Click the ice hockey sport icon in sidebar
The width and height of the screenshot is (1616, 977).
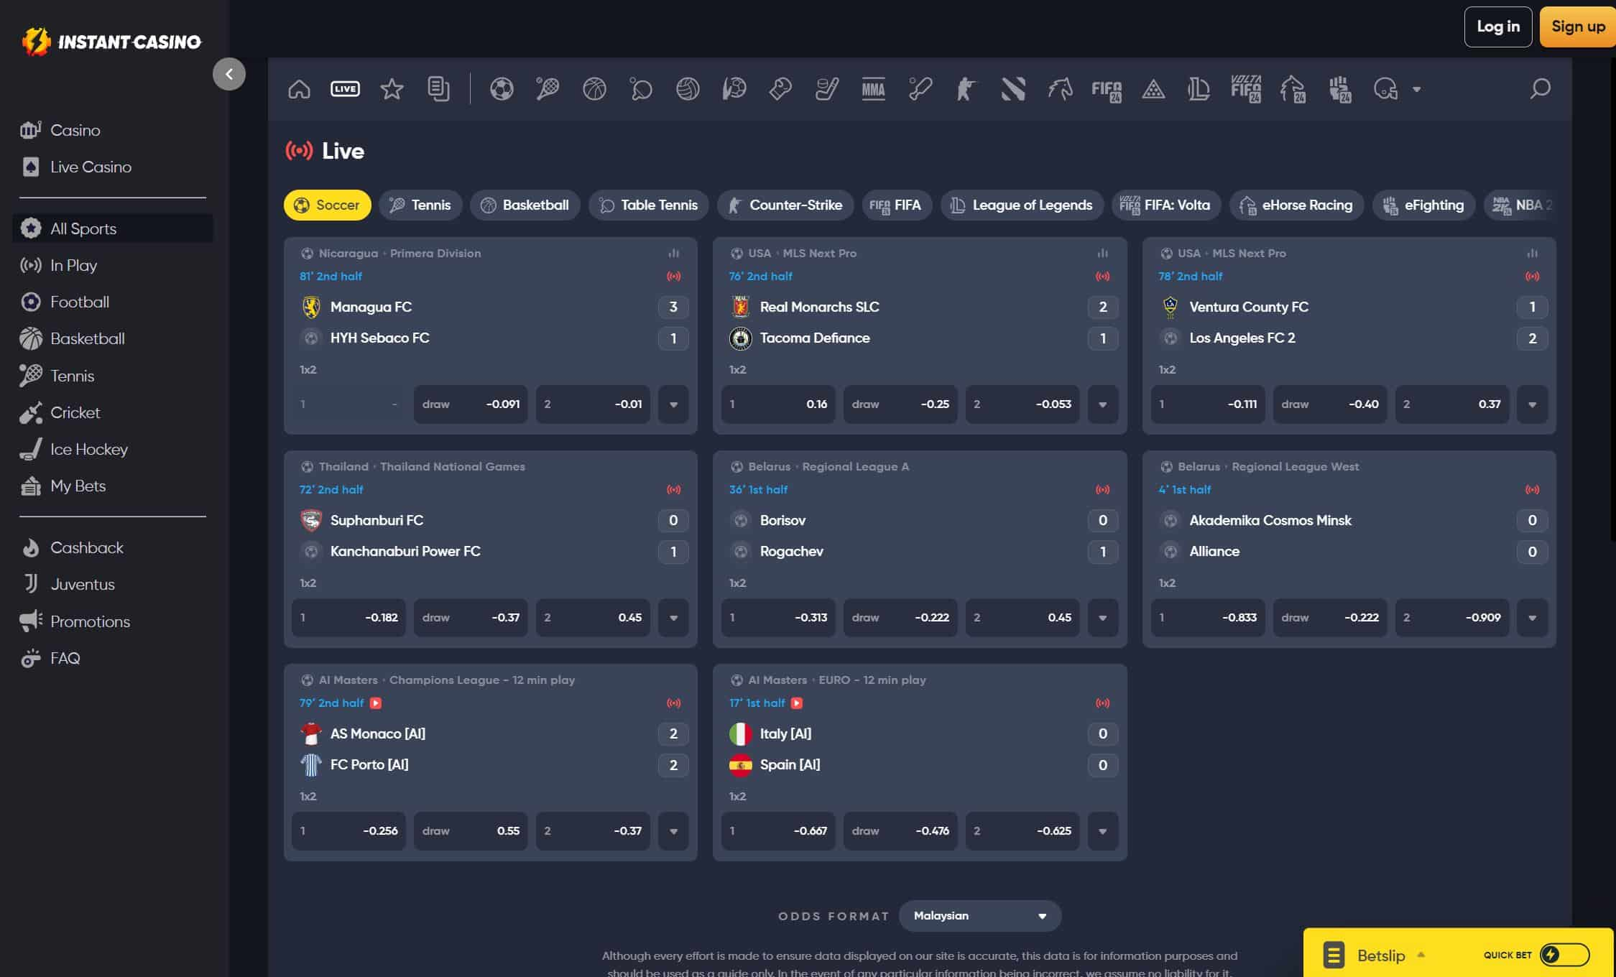30,449
